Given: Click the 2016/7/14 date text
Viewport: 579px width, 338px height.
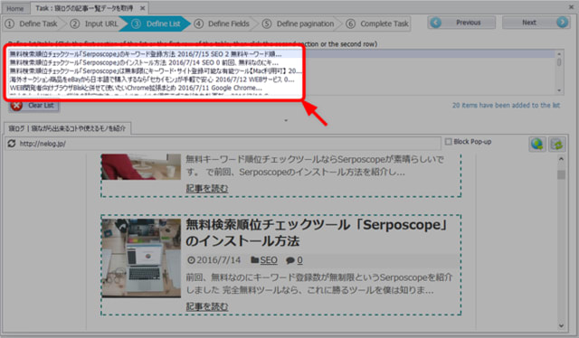Looking at the screenshot, I should click(218, 260).
